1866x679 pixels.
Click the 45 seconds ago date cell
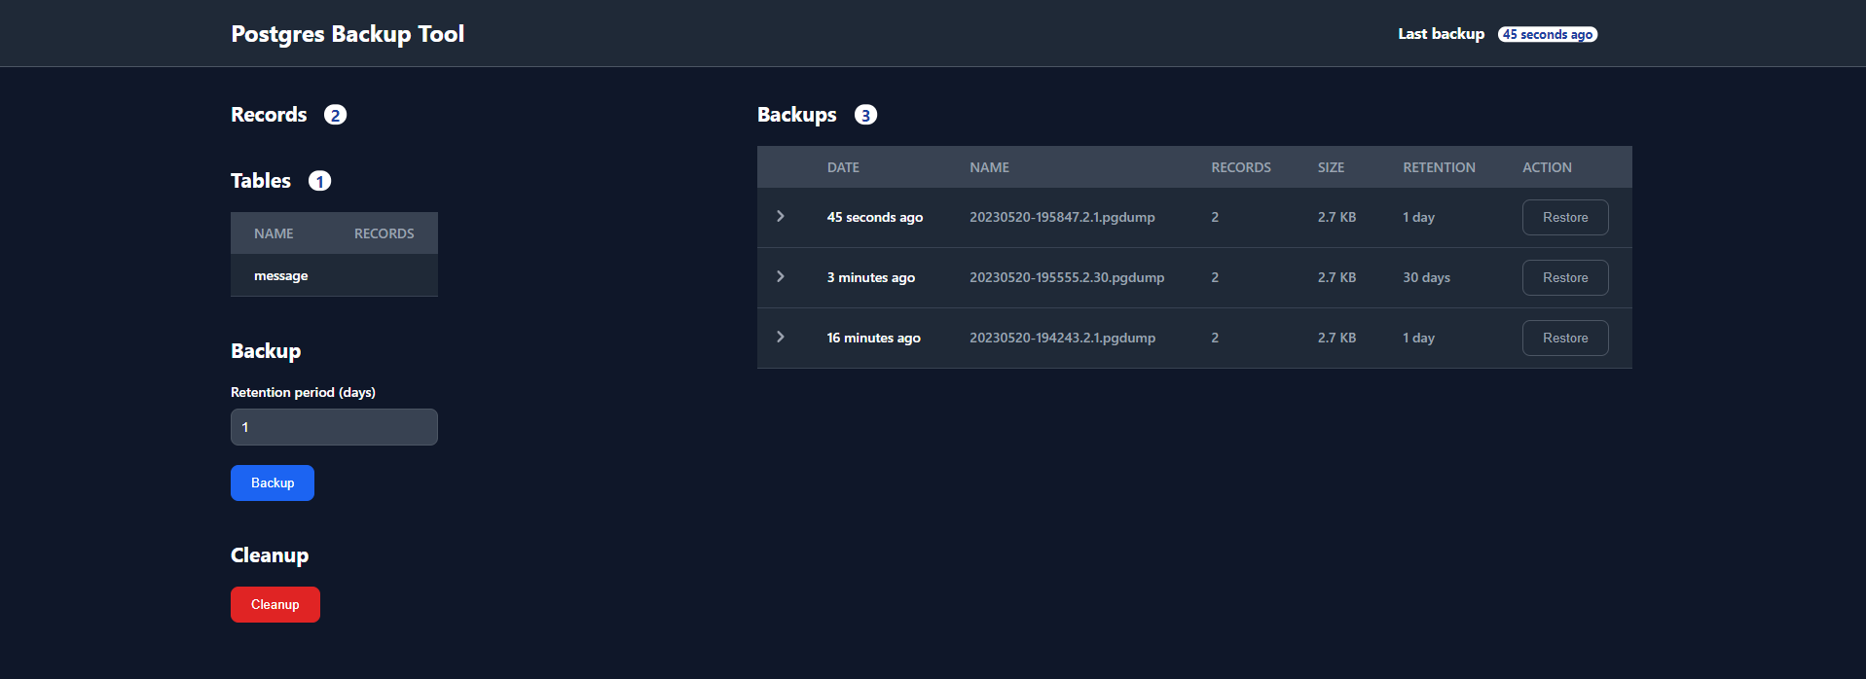(875, 217)
